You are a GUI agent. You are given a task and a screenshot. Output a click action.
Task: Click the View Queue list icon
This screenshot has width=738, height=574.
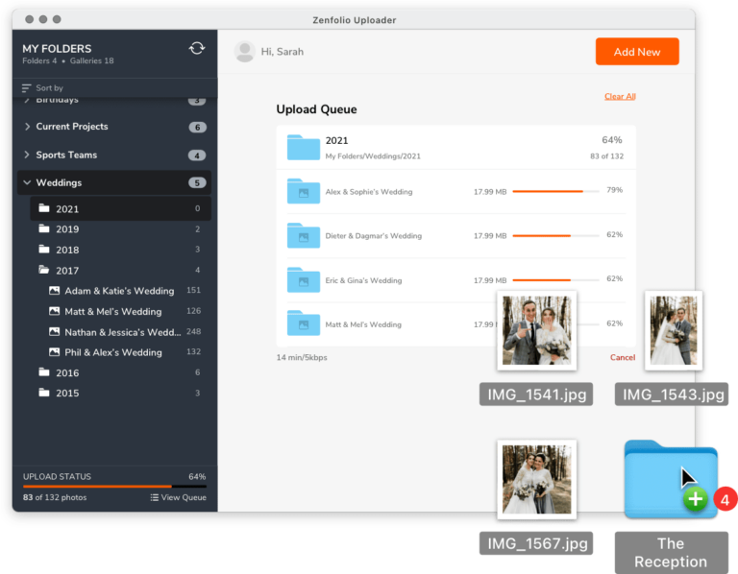click(x=155, y=497)
